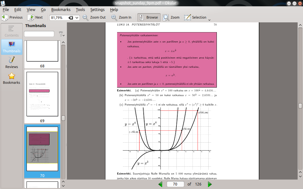Image resolution: width=303 pixels, height=189 pixels.
Task: Click the document vertical scrollbar handle
Action: (x=300, y=106)
